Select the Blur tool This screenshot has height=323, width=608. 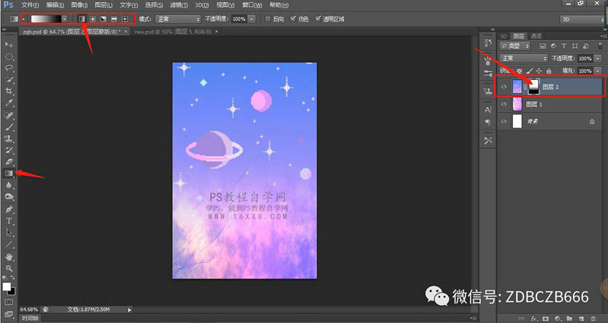(9, 185)
